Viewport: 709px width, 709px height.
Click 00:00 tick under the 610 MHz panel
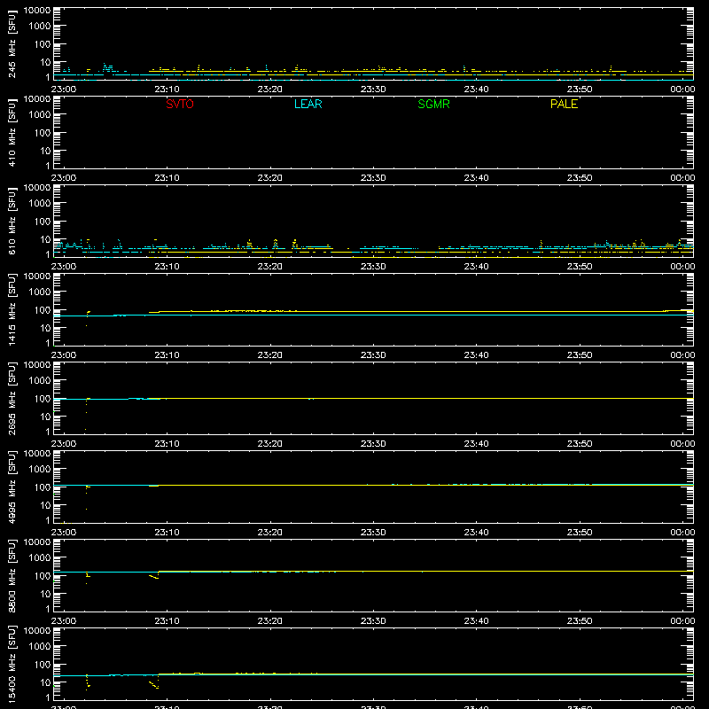[682, 267]
